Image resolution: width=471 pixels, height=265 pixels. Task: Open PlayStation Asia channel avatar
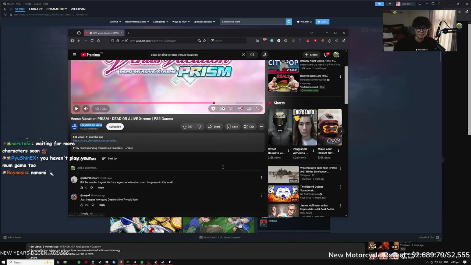click(74, 126)
